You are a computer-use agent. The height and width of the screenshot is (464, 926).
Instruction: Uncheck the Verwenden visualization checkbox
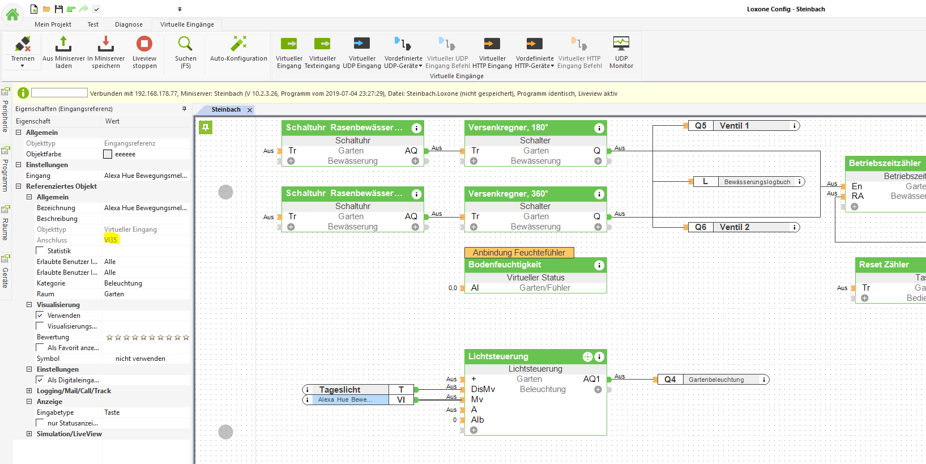click(40, 316)
